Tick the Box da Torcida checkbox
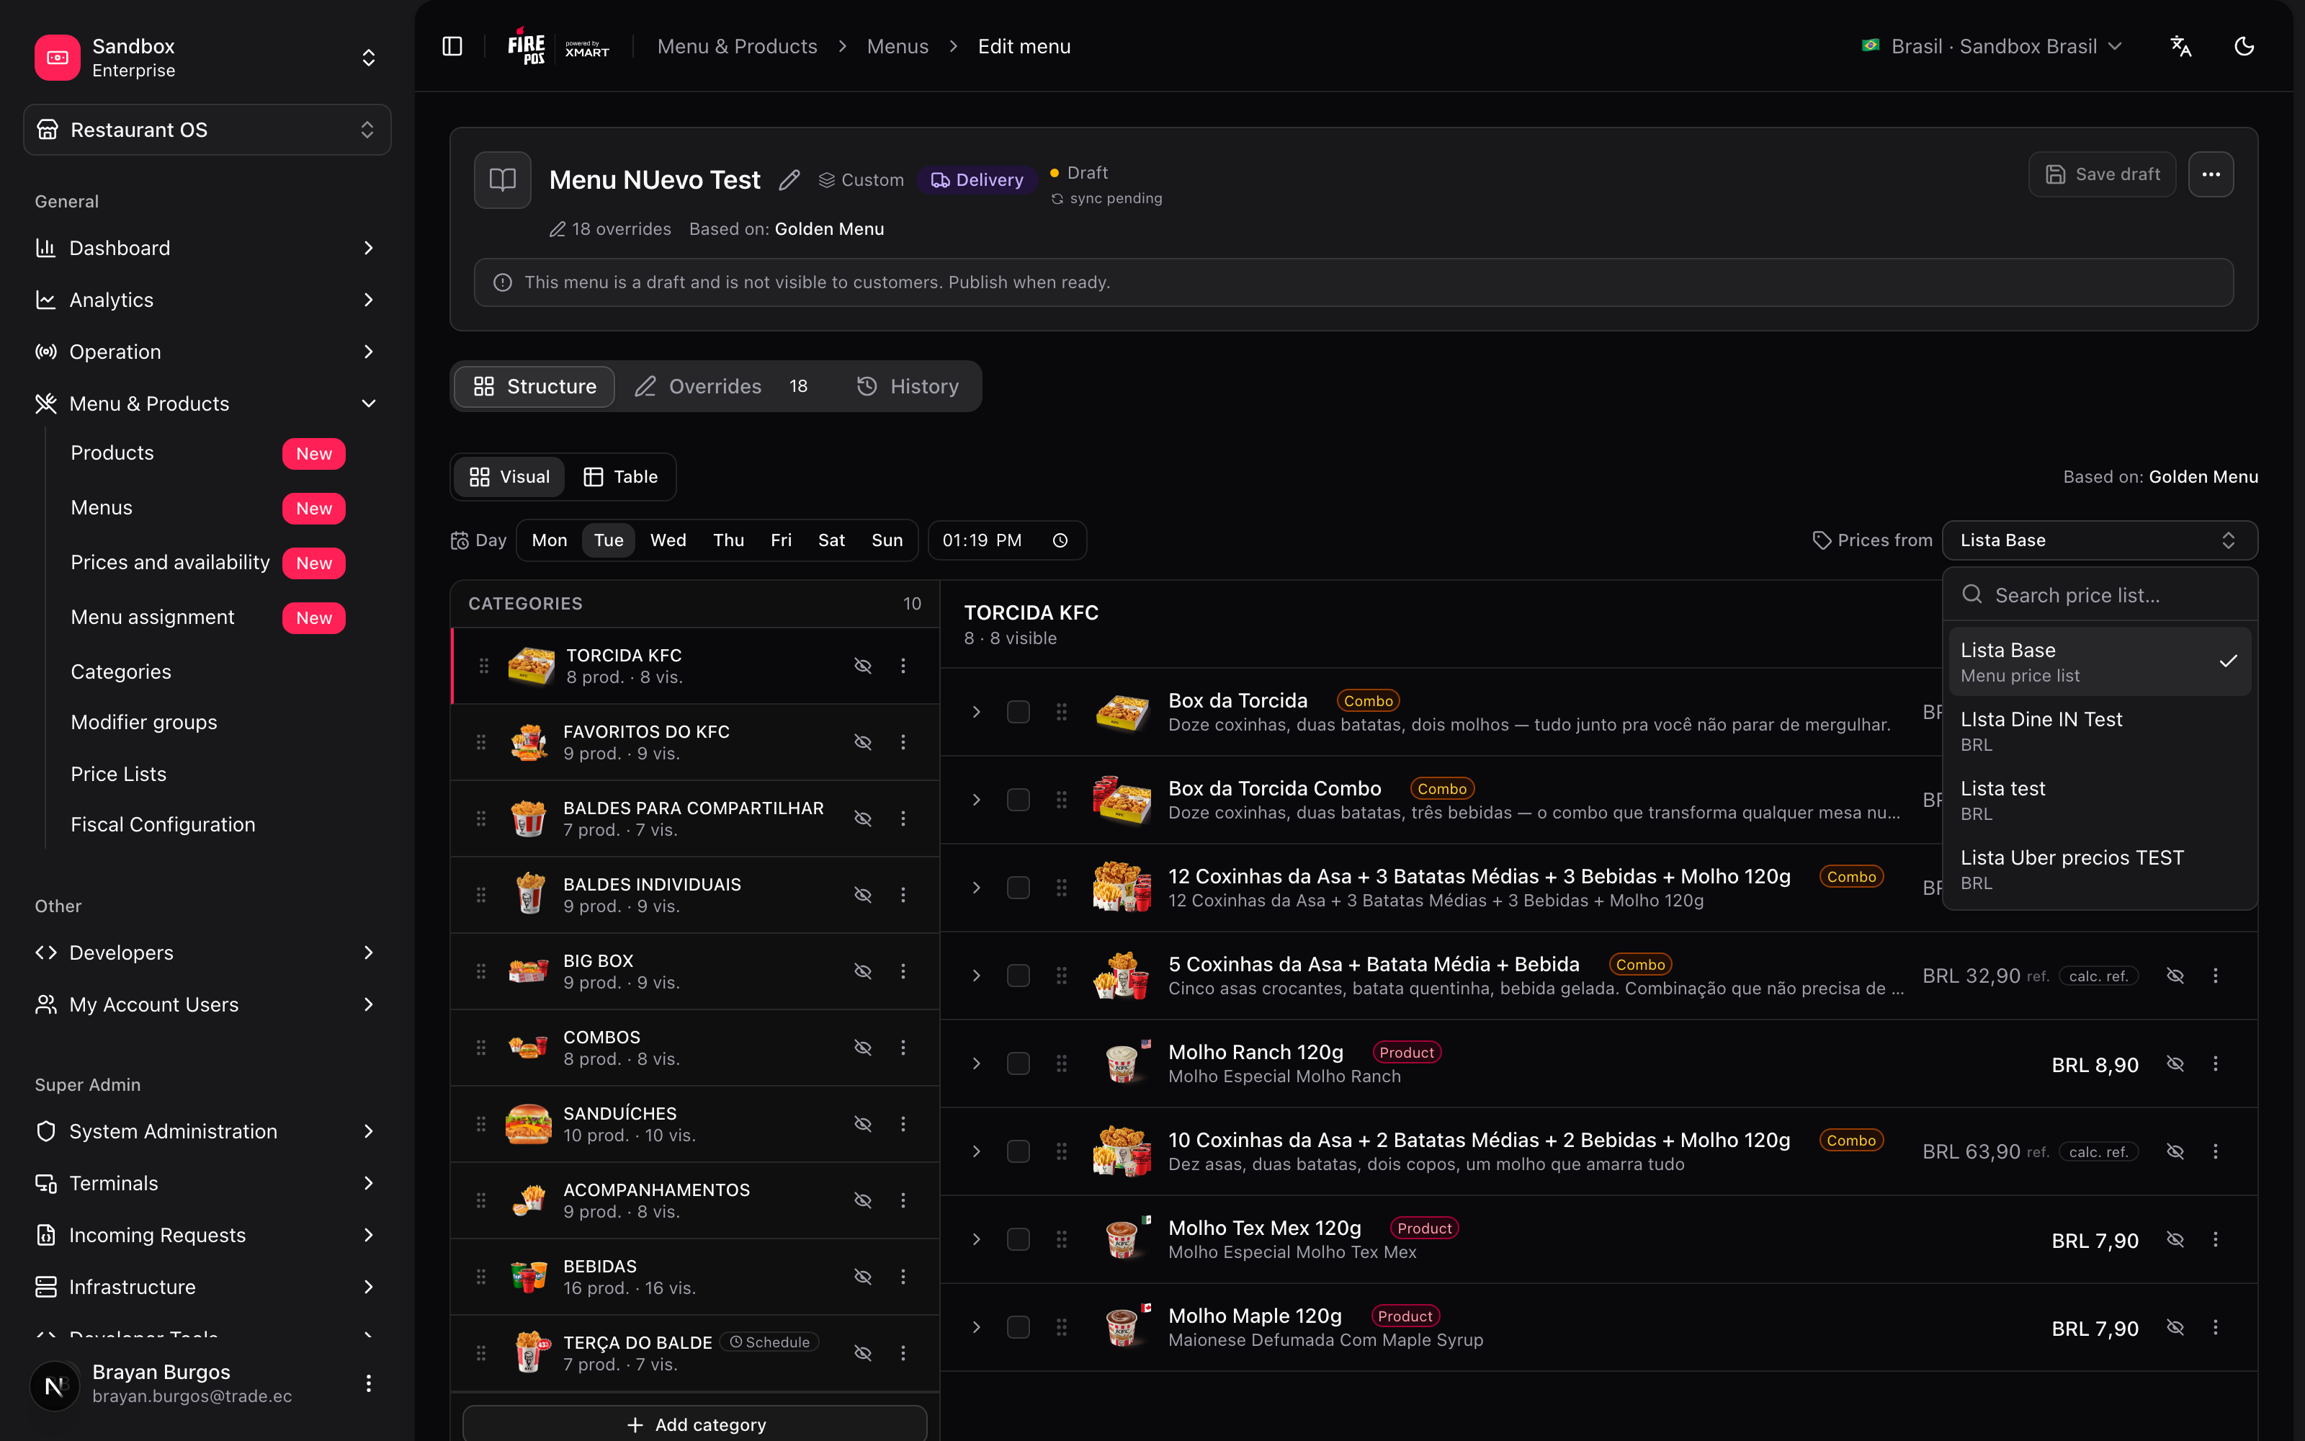Viewport: 2305px width, 1441px height. click(1019, 712)
